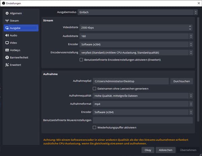Click the Ausgabe monitor icon in sidebar

(x=7, y=28)
